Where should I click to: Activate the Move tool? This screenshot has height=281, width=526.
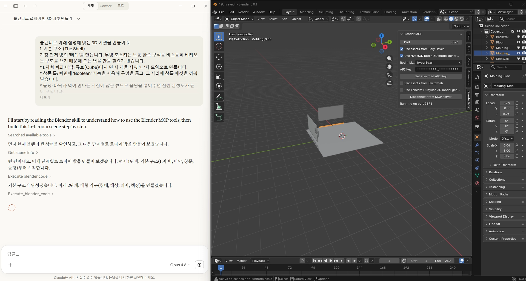tap(219, 57)
